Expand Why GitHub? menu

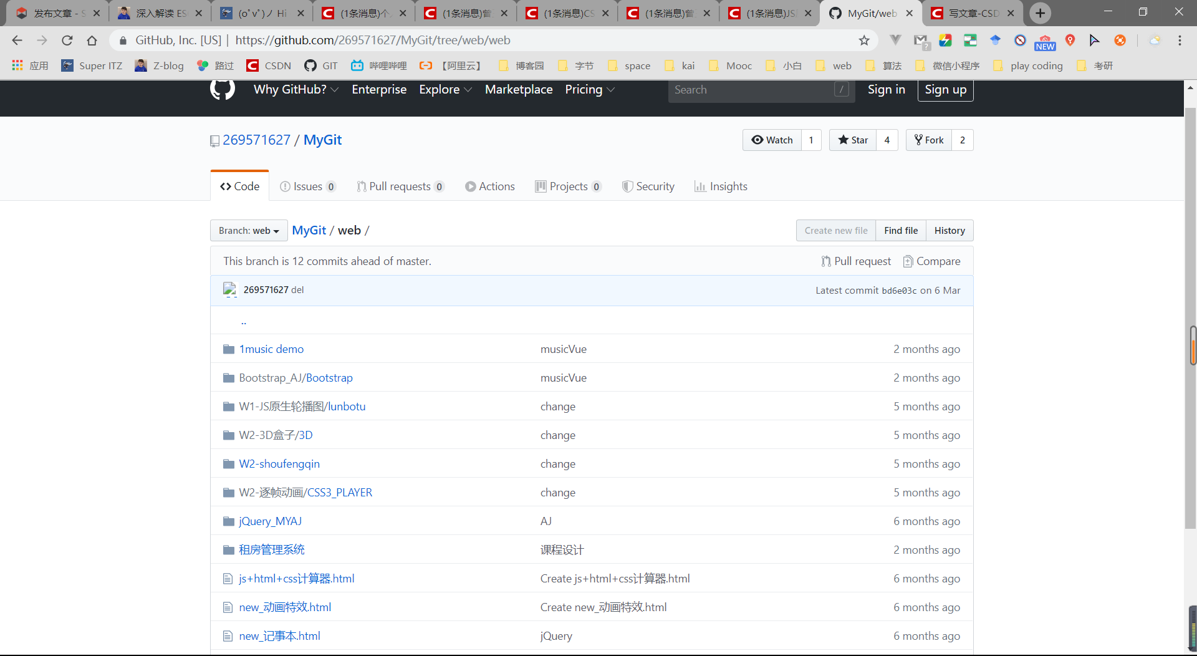pyautogui.click(x=296, y=90)
